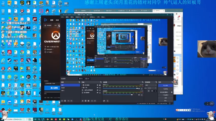Screen dimensions: 216x121
Task: Open 工具(T) menu in OBS
Action: [x=98, y=17]
